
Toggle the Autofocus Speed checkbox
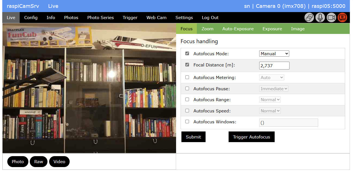coord(187,111)
